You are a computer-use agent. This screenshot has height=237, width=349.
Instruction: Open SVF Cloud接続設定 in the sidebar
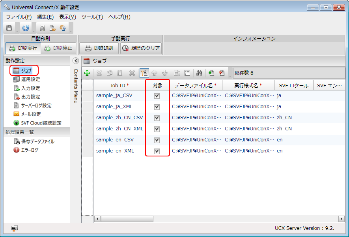[x=37, y=123]
